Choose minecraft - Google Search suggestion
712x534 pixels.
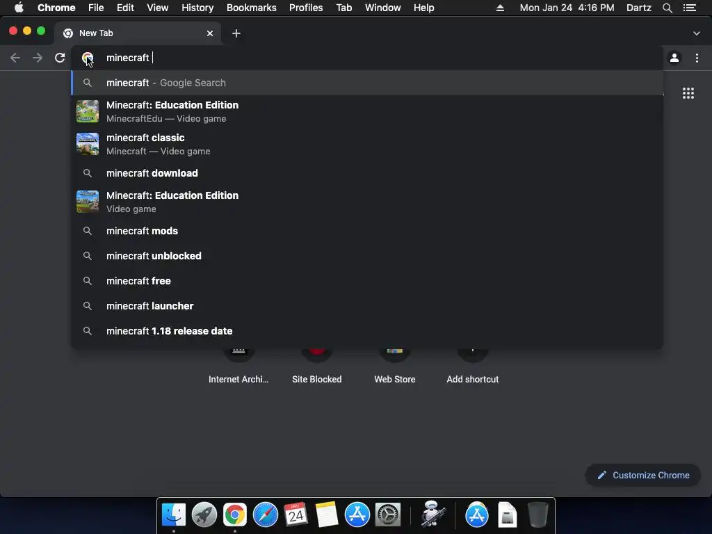pyautogui.click(x=367, y=83)
